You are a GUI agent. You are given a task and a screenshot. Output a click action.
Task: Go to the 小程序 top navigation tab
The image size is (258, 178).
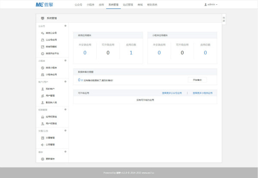(90, 4)
